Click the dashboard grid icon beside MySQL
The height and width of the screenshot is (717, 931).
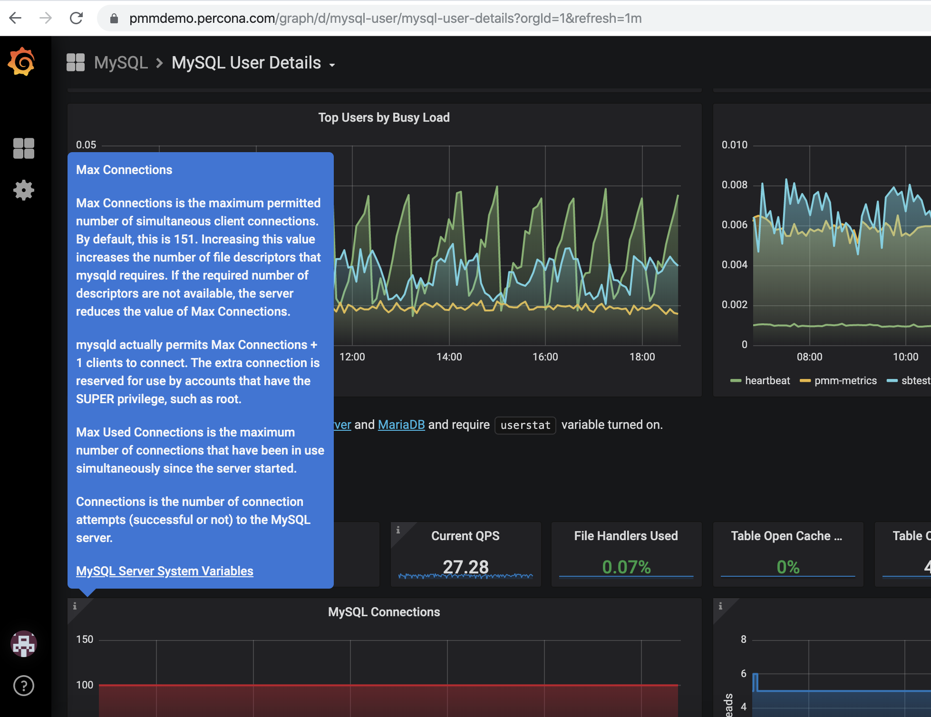[x=76, y=62]
